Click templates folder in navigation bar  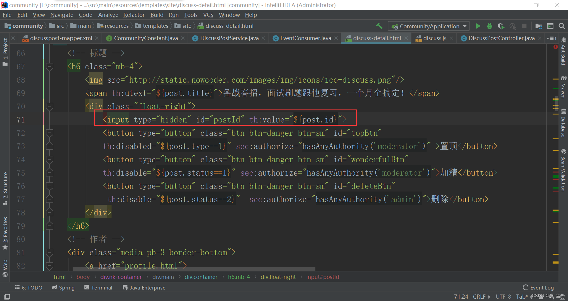pyautogui.click(x=152, y=26)
